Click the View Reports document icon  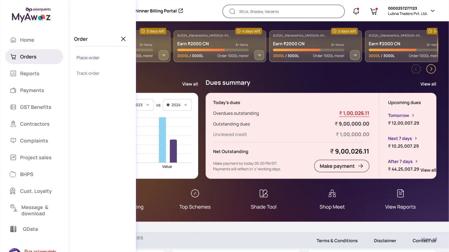(400, 193)
